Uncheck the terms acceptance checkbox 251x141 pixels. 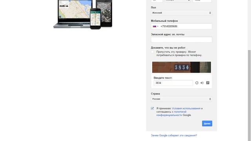[x=152, y=108]
